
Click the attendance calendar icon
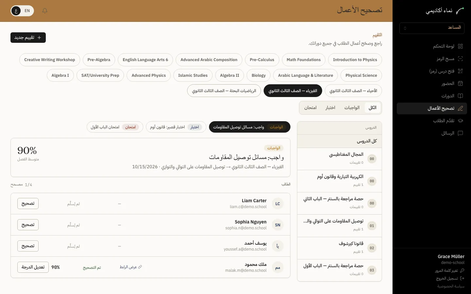(x=460, y=84)
